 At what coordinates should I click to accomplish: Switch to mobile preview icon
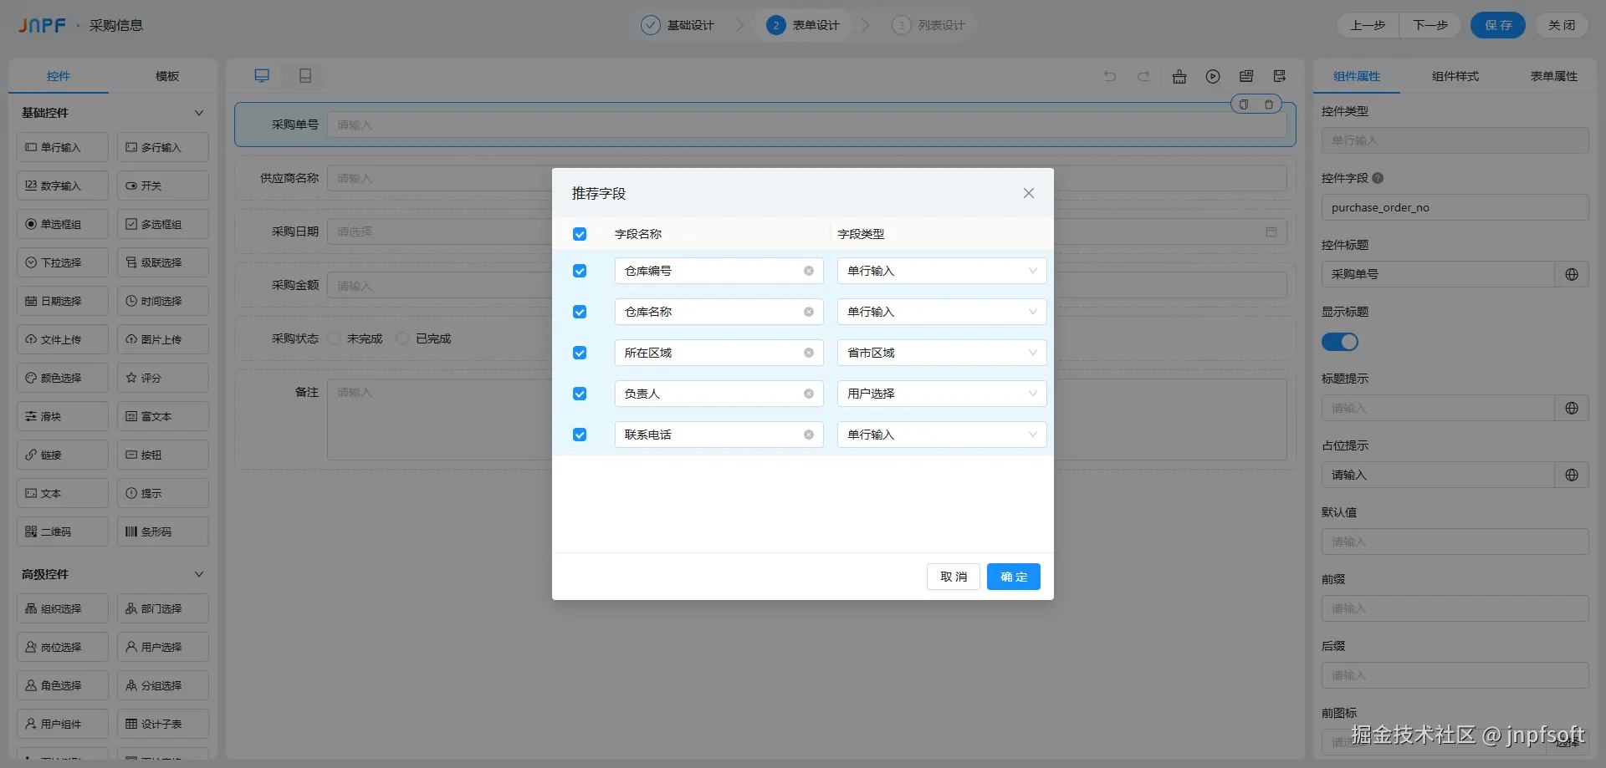pyautogui.click(x=305, y=76)
